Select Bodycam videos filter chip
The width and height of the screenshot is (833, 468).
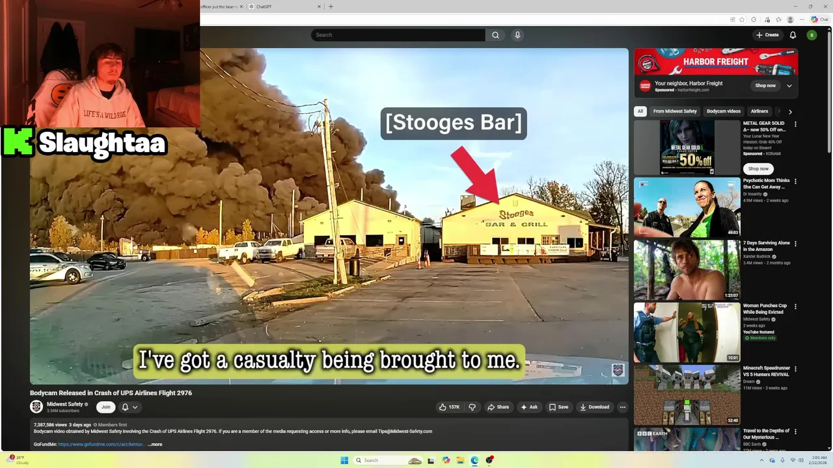tap(724, 111)
